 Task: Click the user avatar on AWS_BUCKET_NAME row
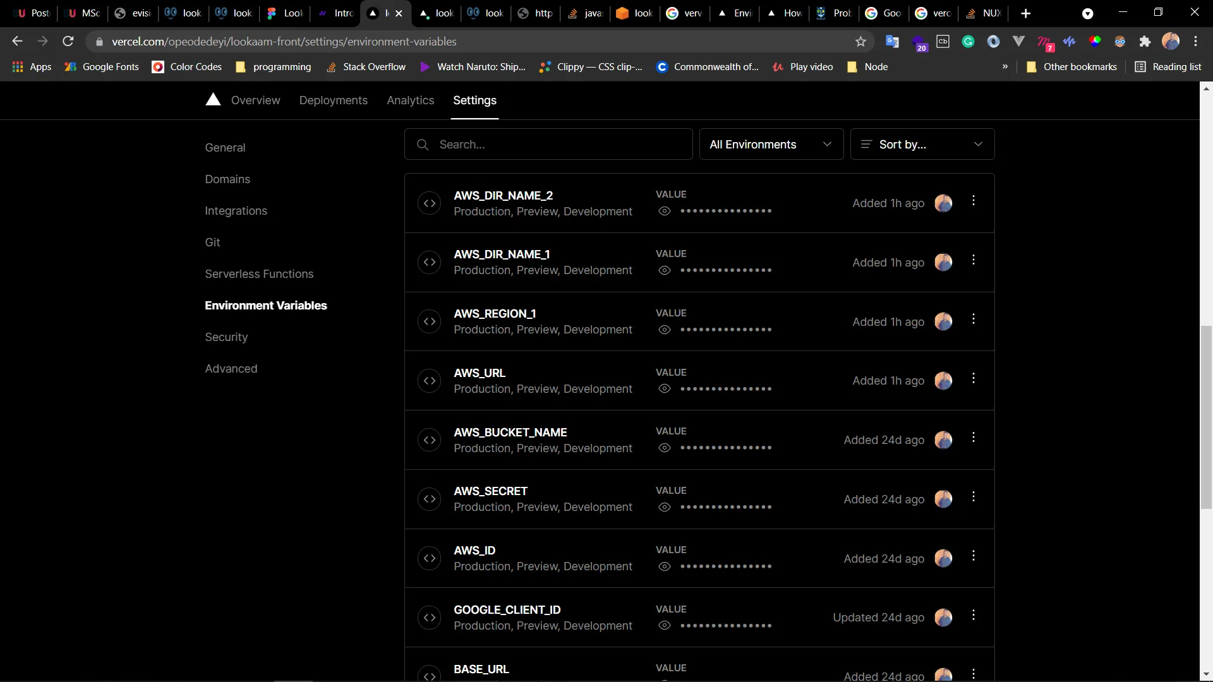pos(943,440)
